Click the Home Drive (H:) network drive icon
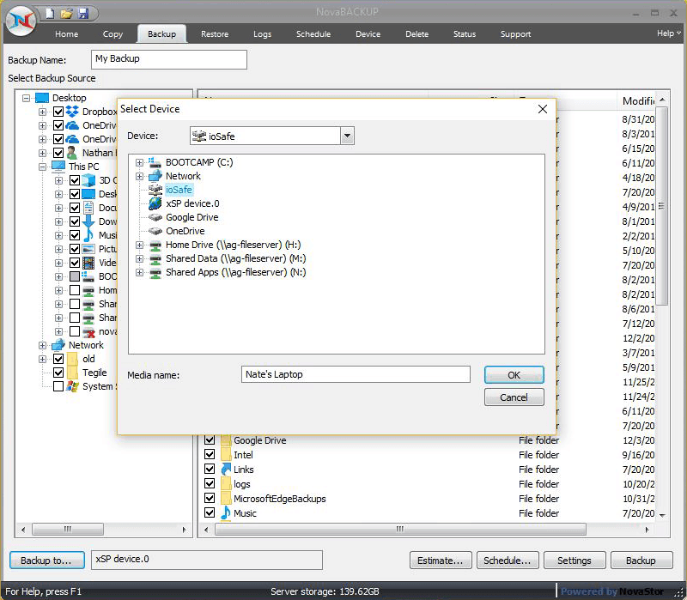The width and height of the screenshot is (687, 600). [155, 245]
